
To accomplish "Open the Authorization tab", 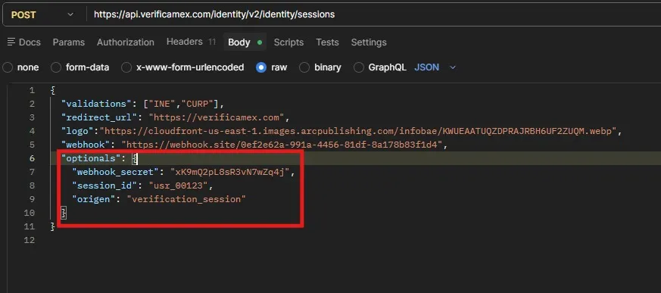I will [126, 42].
